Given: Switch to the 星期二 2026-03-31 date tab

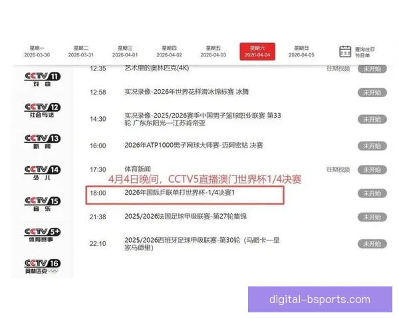Looking at the screenshot, I should [81, 52].
